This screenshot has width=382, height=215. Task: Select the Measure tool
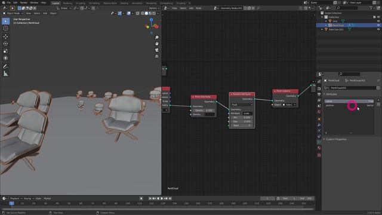click(x=5, y=73)
